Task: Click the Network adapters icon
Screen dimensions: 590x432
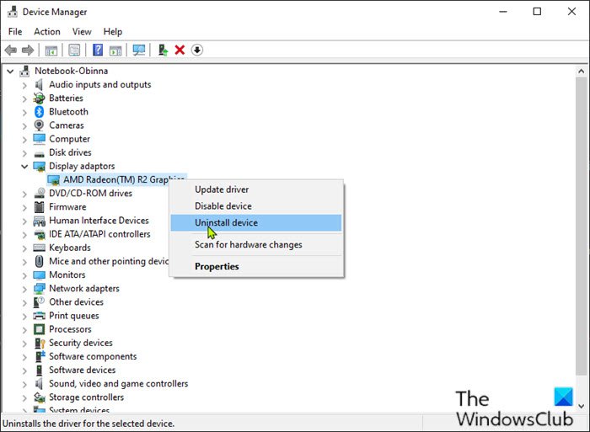Action: click(x=39, y=289)
